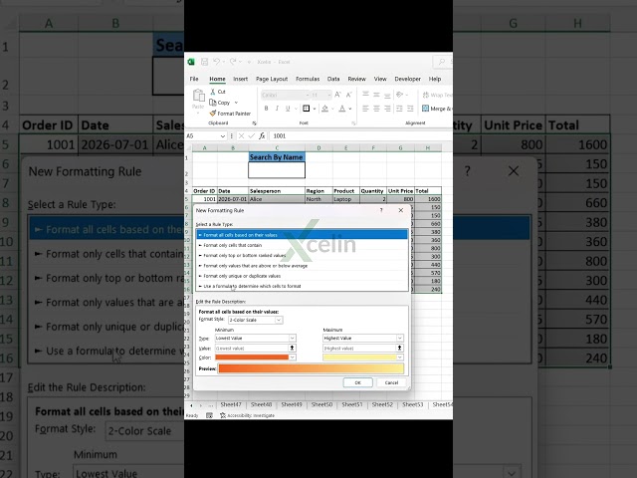Select 'Use a formula to determine' rule type
The image size is (637, 478).
[x=302, y=286]
